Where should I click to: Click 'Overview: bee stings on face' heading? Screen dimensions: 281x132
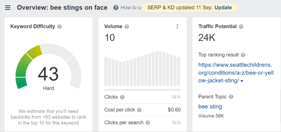62,8
